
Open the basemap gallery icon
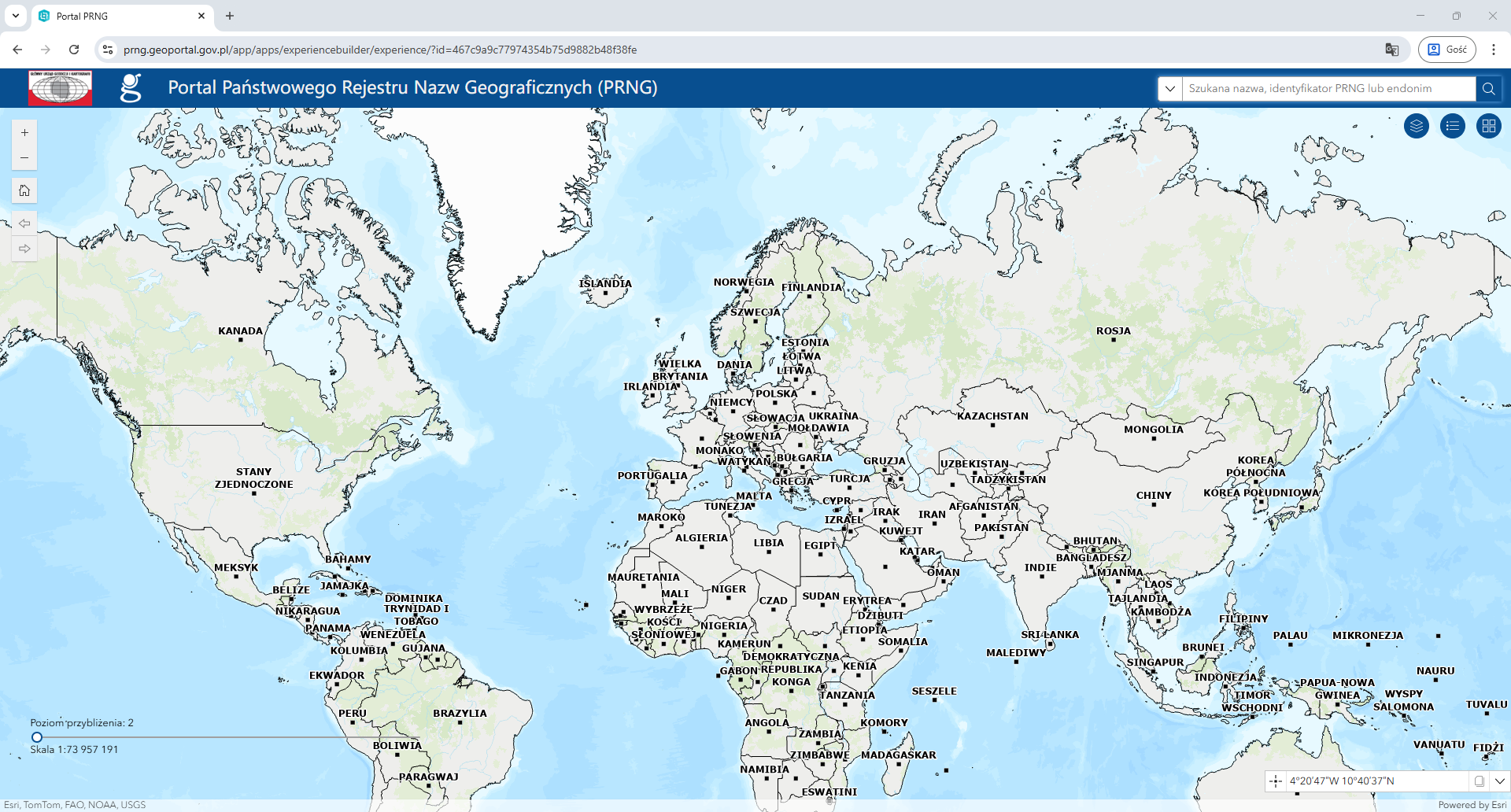pyautogui.click(x=1488, y=126)
